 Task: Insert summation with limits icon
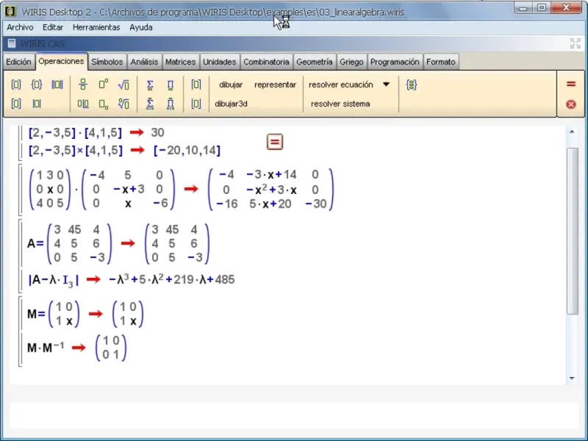150,104
